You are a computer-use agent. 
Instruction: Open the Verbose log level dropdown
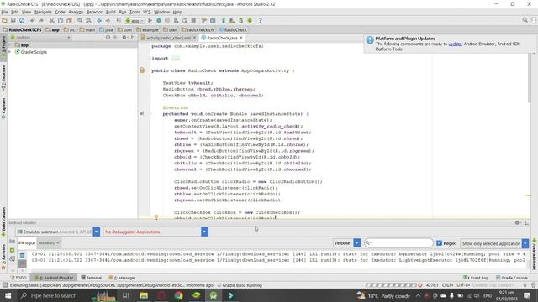click(346, 243)
